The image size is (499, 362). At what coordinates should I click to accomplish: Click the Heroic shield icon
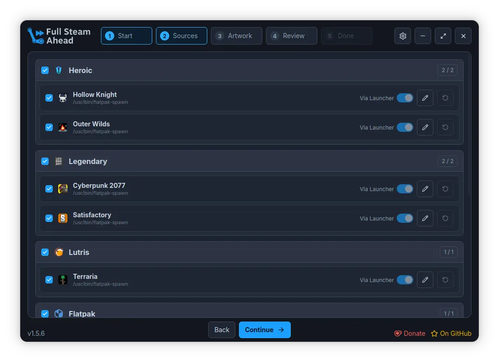click(x=59, y=70)
